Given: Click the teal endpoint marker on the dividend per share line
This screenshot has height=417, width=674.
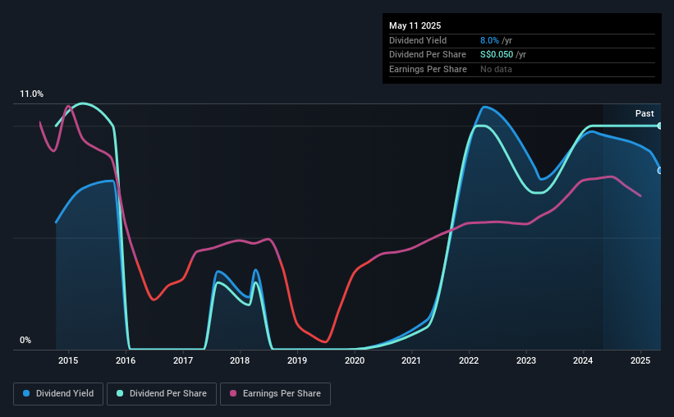Looking at the screenshot, I should [x=660, y=126].
